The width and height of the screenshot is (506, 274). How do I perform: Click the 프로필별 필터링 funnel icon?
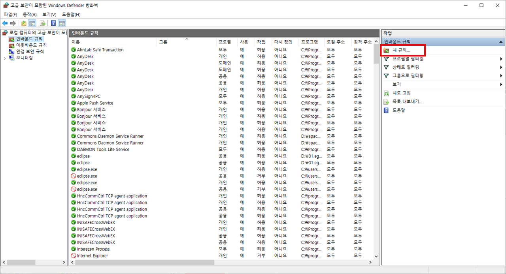tap(386, 59)
